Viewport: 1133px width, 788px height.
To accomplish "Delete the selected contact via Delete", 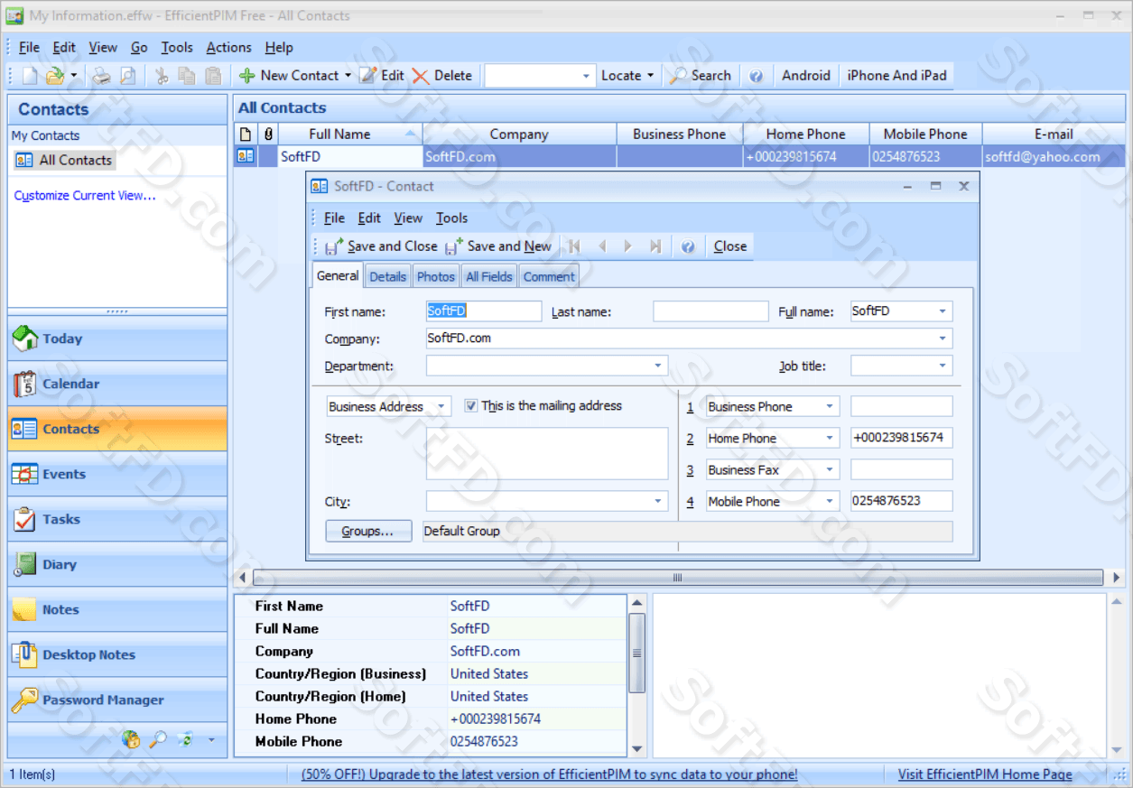I will coord(442,76).
